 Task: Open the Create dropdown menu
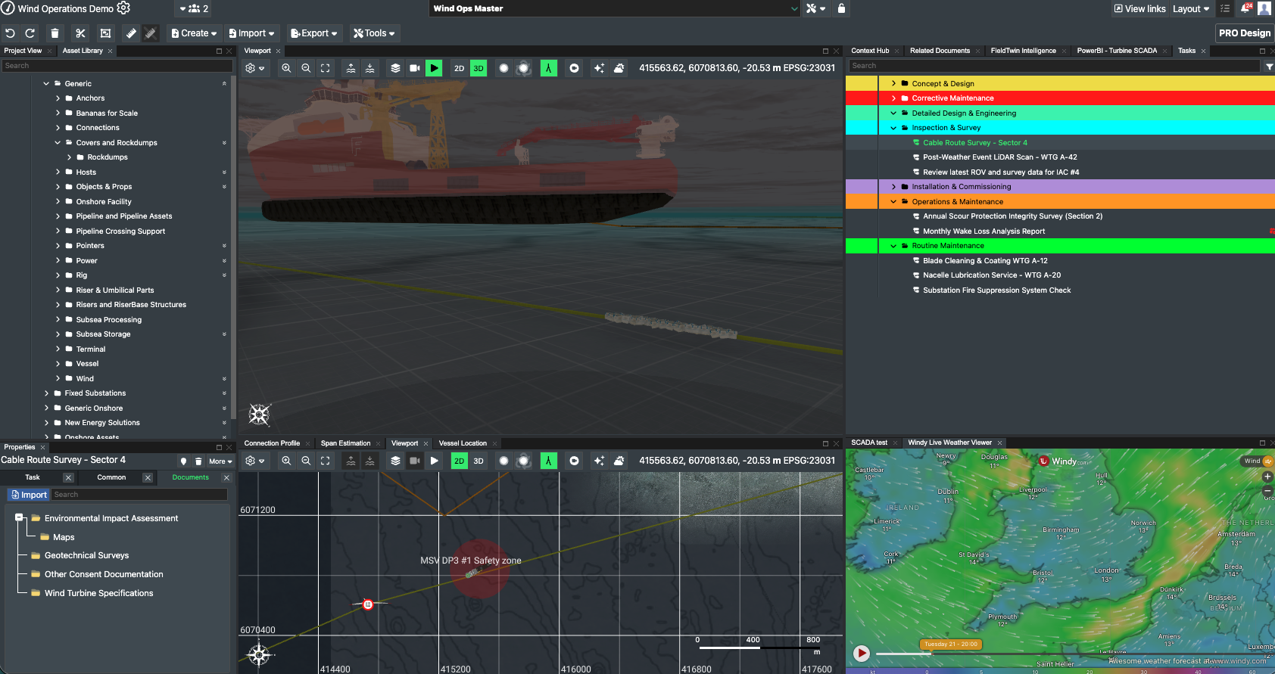[194, 33]
